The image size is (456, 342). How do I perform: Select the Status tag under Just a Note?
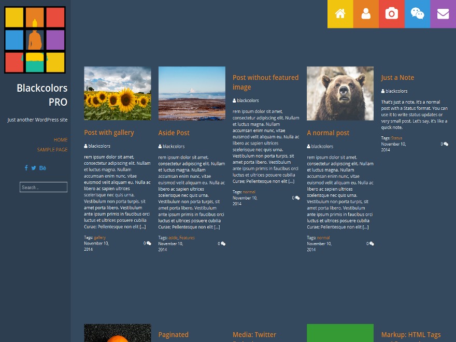[396, 137]
